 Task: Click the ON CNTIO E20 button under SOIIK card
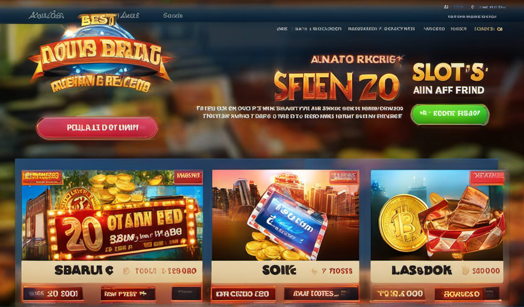tap(243, 294)
